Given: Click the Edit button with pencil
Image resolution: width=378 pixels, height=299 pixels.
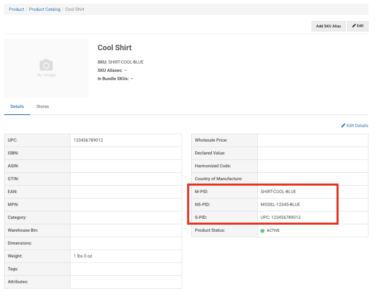Looking at the screenshot, I should 358,26.
